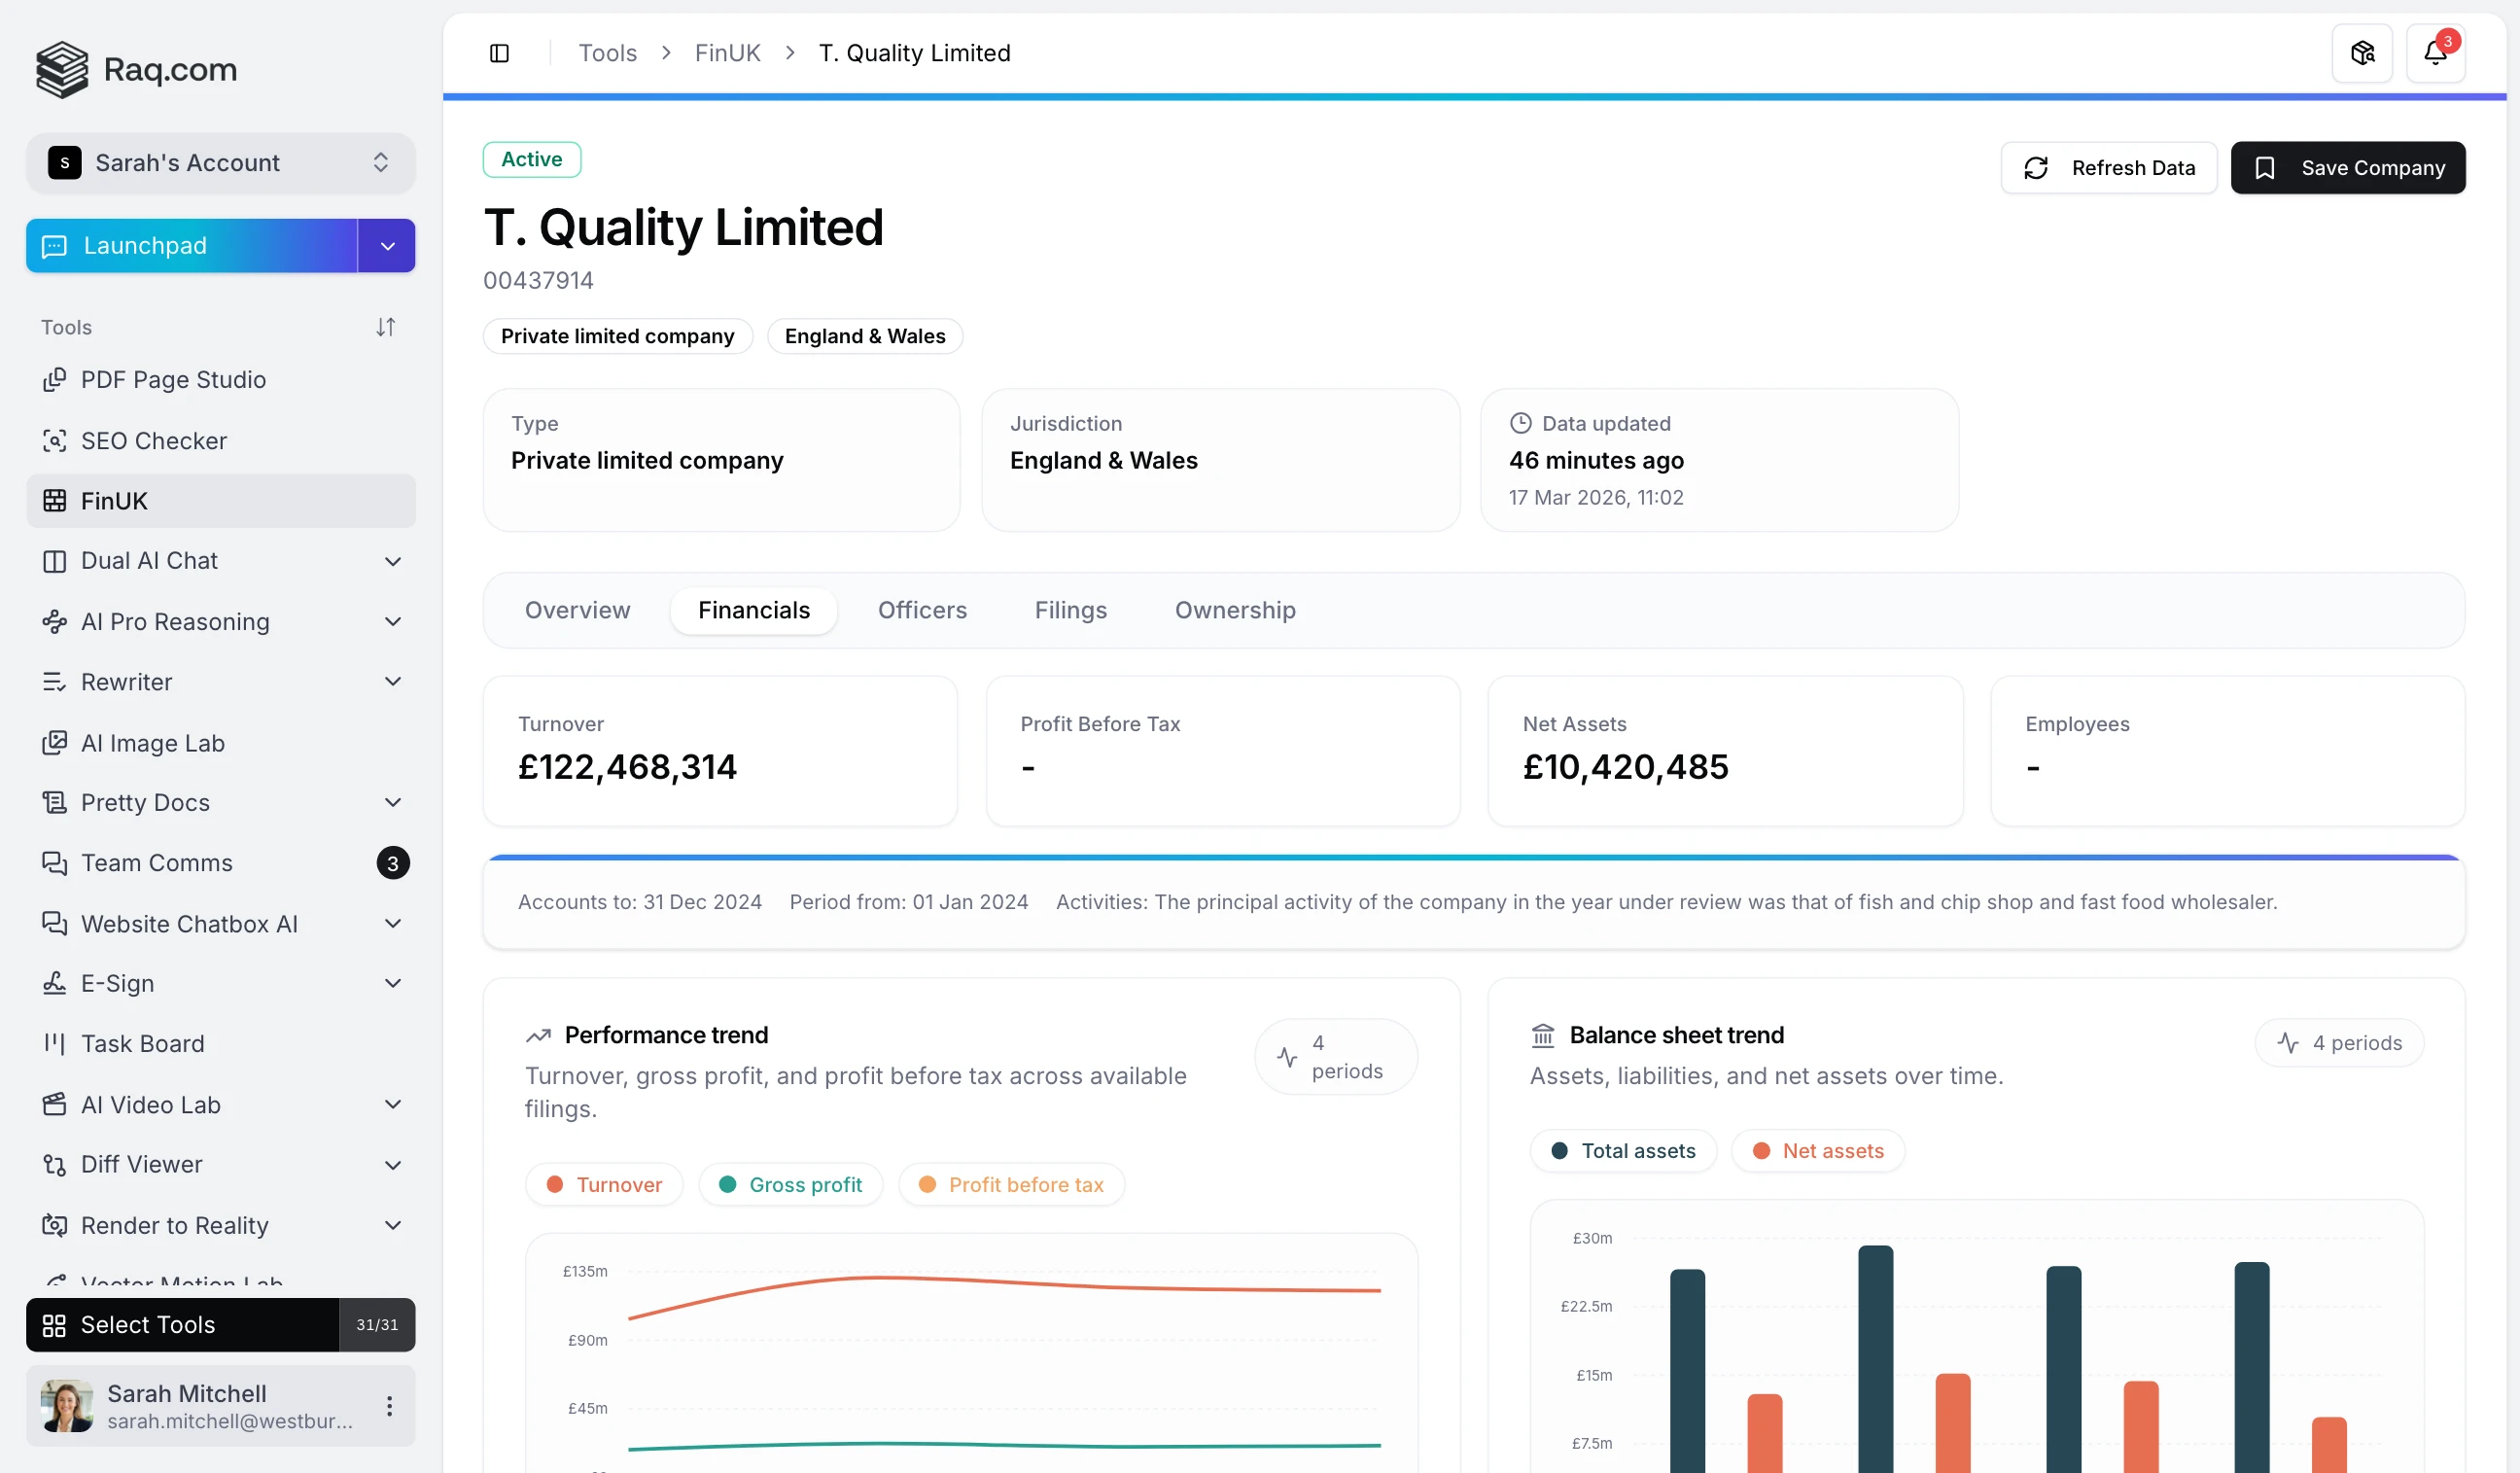Expand the Dual AI Chat section
2520x1473 pixels.
coord(392,561)
